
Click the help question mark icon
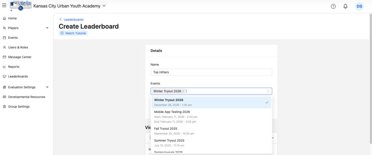coord(333,6)
